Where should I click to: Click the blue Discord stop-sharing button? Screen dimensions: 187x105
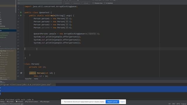(112, 102)
